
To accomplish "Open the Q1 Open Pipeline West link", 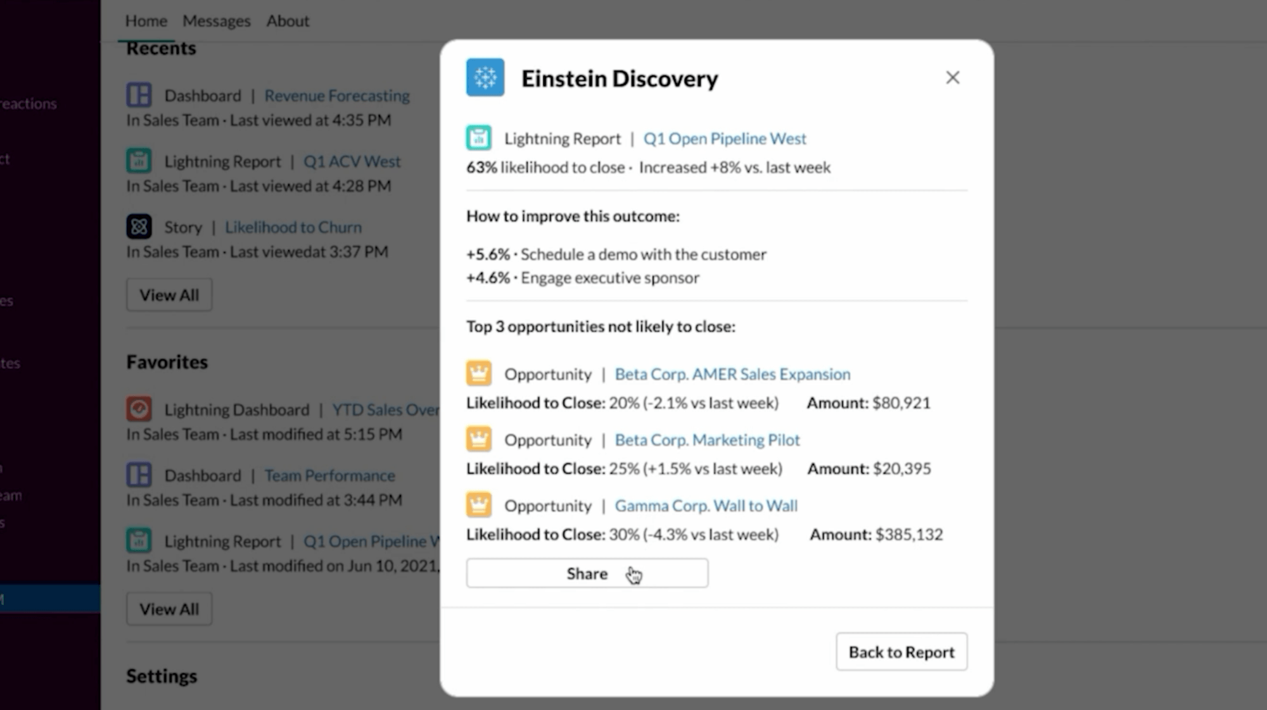I will pos(725,139).
